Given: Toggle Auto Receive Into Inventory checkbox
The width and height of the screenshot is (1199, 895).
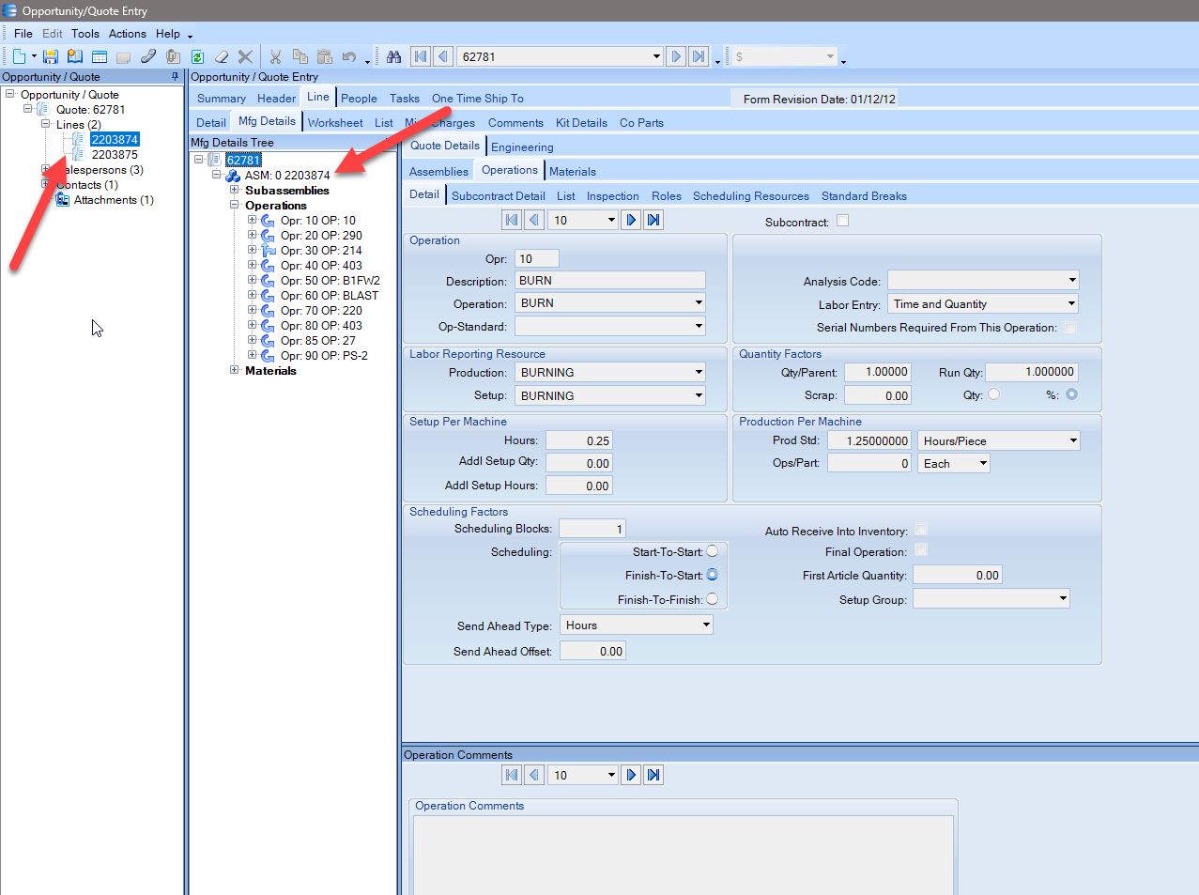Looking at the screenshot, I should point(921,530).
